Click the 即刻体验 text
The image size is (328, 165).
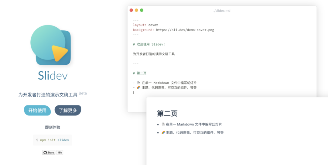(53, 127)
